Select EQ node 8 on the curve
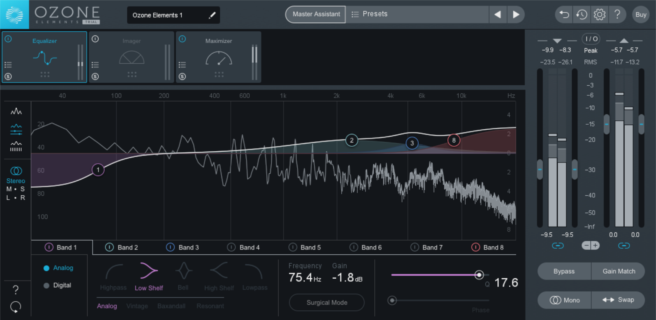The width and height of the screenshot is (656, 320). (x=454, y=140)
